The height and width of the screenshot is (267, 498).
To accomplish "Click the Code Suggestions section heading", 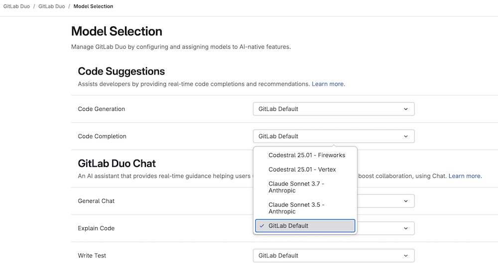I will 121,71.
